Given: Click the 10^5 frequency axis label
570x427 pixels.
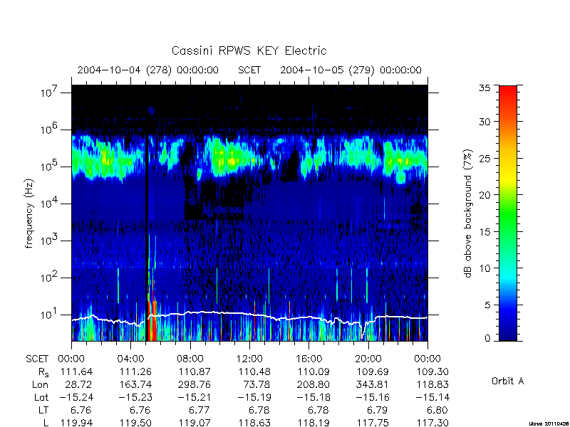Looking at the screenshot, I should coord(48,167).
